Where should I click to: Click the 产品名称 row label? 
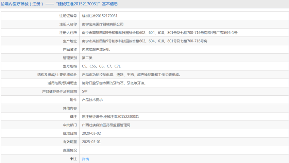click(x=70, y=49)
